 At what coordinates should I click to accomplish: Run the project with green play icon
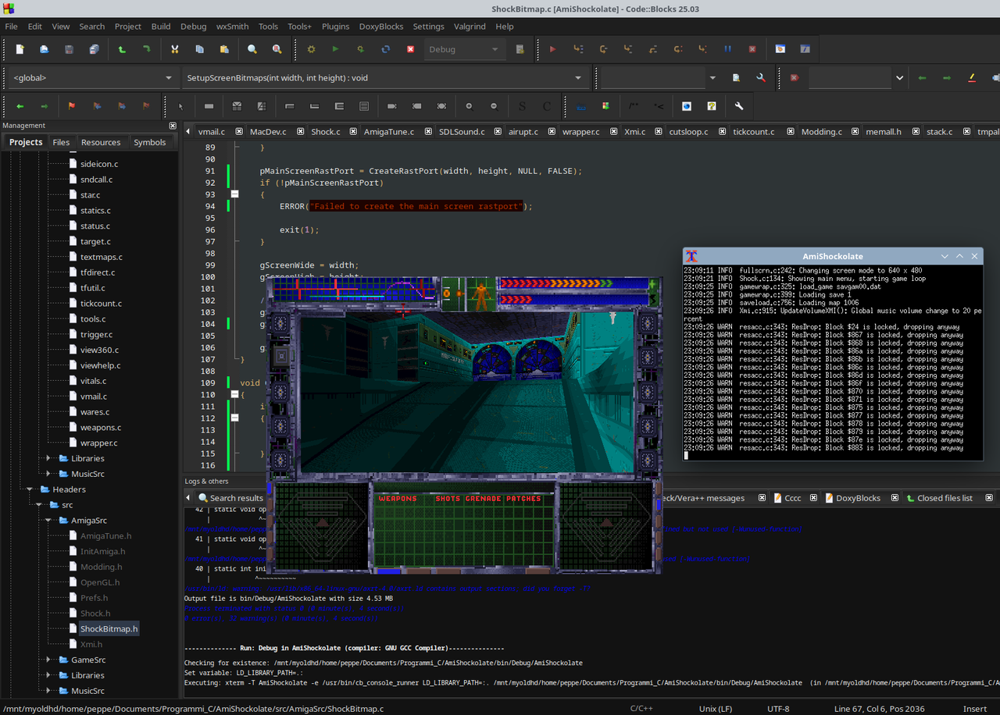click(336, 49)
